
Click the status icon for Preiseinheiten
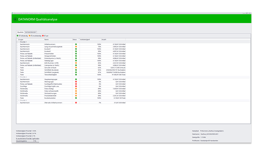[76, 54]
